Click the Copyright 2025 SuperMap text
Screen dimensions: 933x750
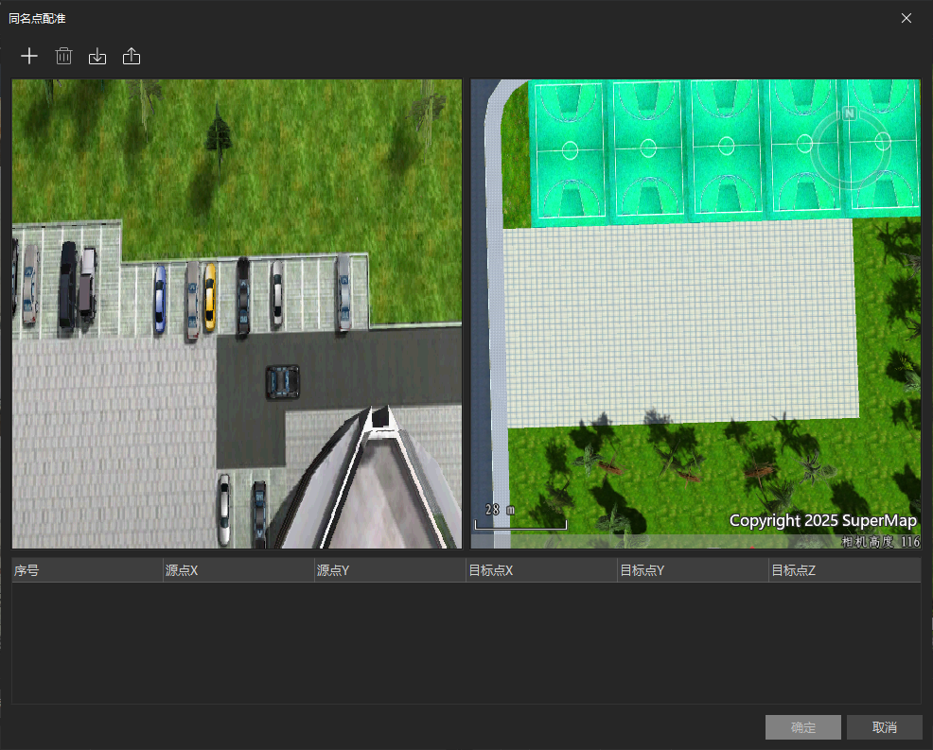pyautogui.click(x=822, y=521)
